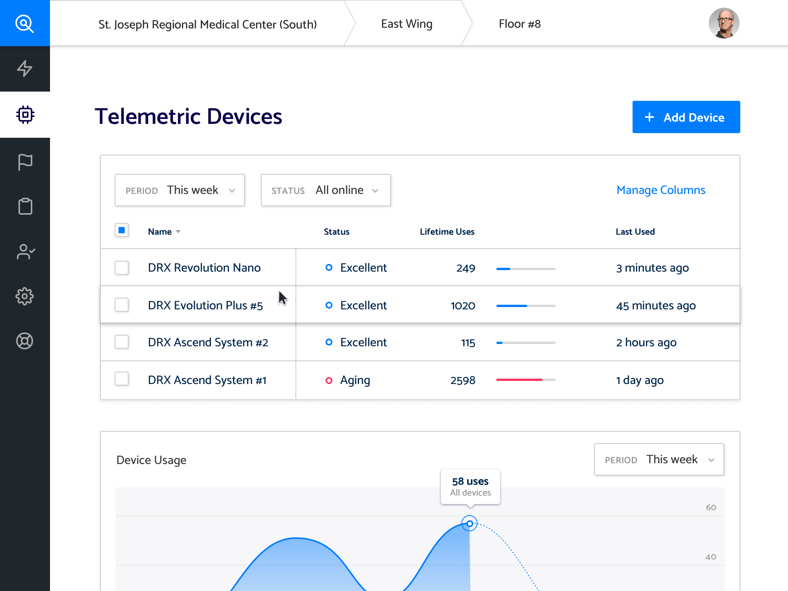Open the lifebuoy help icon
The width and height of the screenshot is (788, 591).
coord(25,341)
